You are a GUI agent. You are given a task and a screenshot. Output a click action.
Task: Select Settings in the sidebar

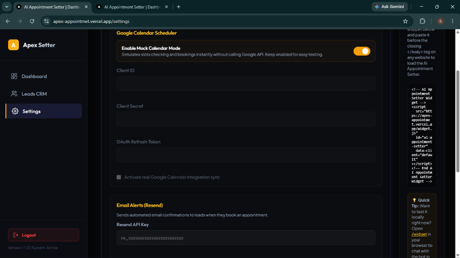(44, 111)
